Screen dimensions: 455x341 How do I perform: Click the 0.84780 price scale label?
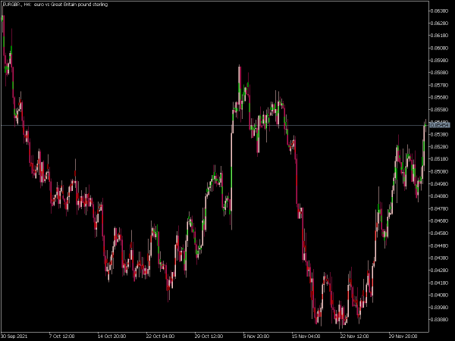pos(439,208)
